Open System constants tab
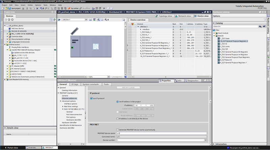The width and height of the screenshot is (270, 150). [x=90, y=84]
